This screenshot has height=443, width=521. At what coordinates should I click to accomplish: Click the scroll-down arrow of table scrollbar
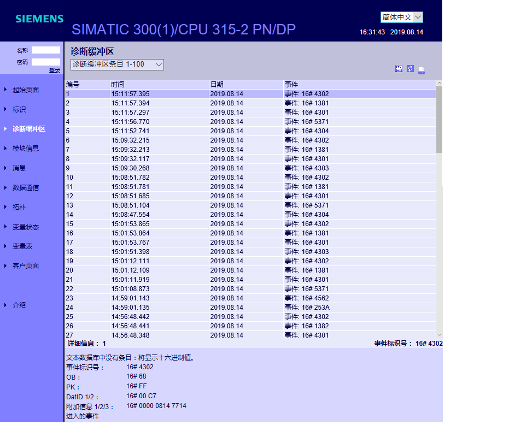[x=439, y=335]
